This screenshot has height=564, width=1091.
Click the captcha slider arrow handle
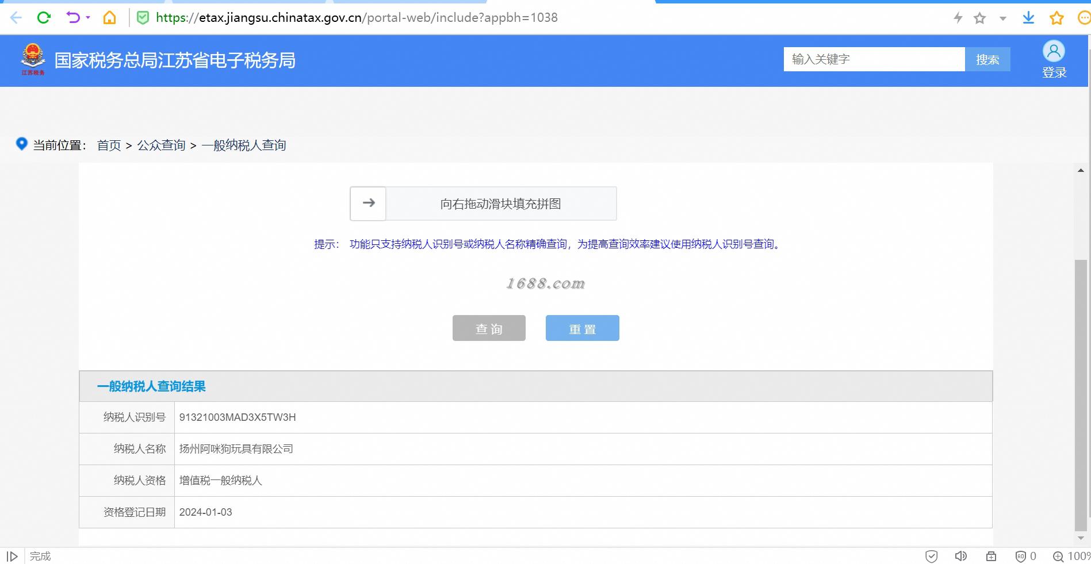[x=368, y=204]
